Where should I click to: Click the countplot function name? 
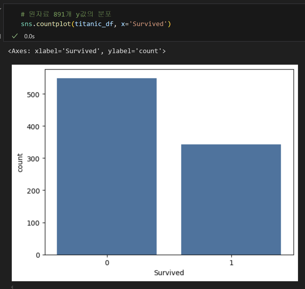coord(54,24)
